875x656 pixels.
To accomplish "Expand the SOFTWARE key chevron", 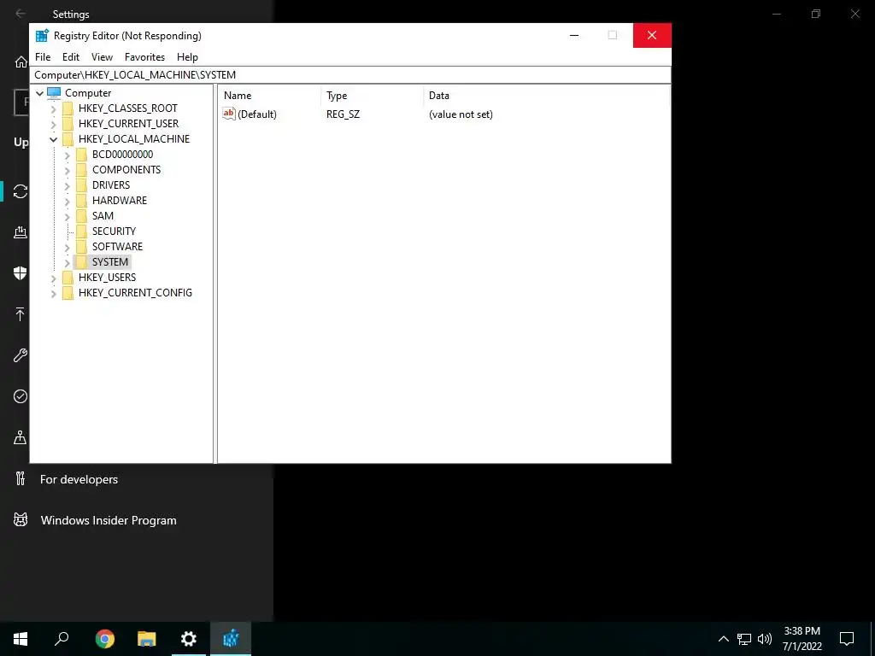I will point(67,247).
